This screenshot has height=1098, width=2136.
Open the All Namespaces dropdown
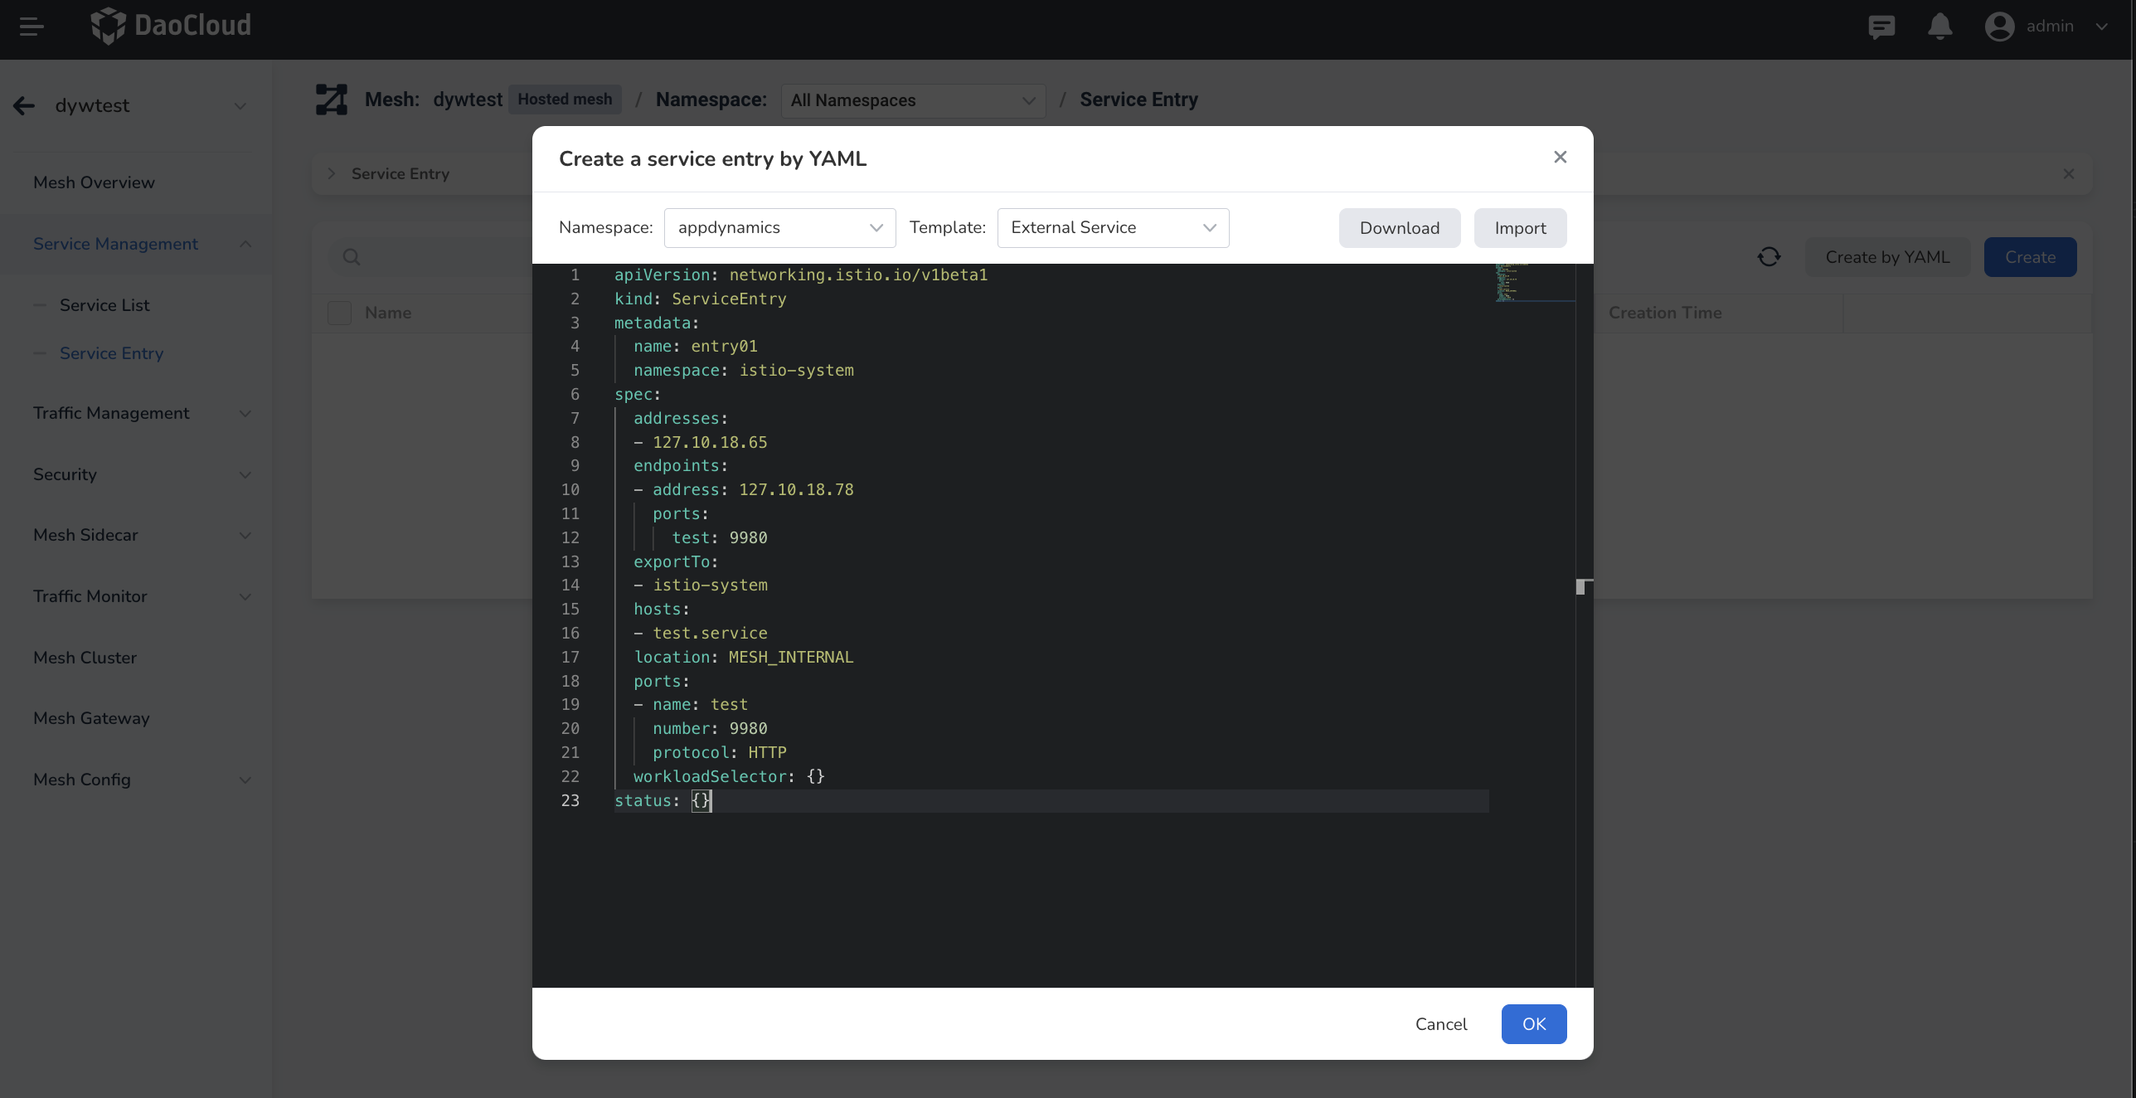913,100
